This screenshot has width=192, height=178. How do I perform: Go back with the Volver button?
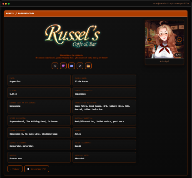[x=15, y=169]
